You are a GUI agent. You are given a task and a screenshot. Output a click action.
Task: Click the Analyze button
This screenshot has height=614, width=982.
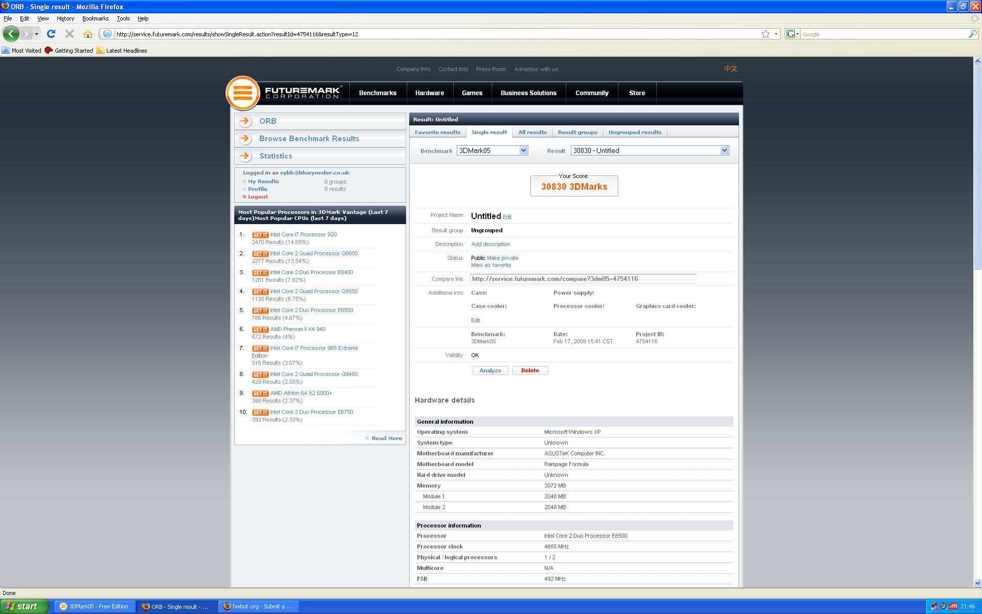(490, 370)
